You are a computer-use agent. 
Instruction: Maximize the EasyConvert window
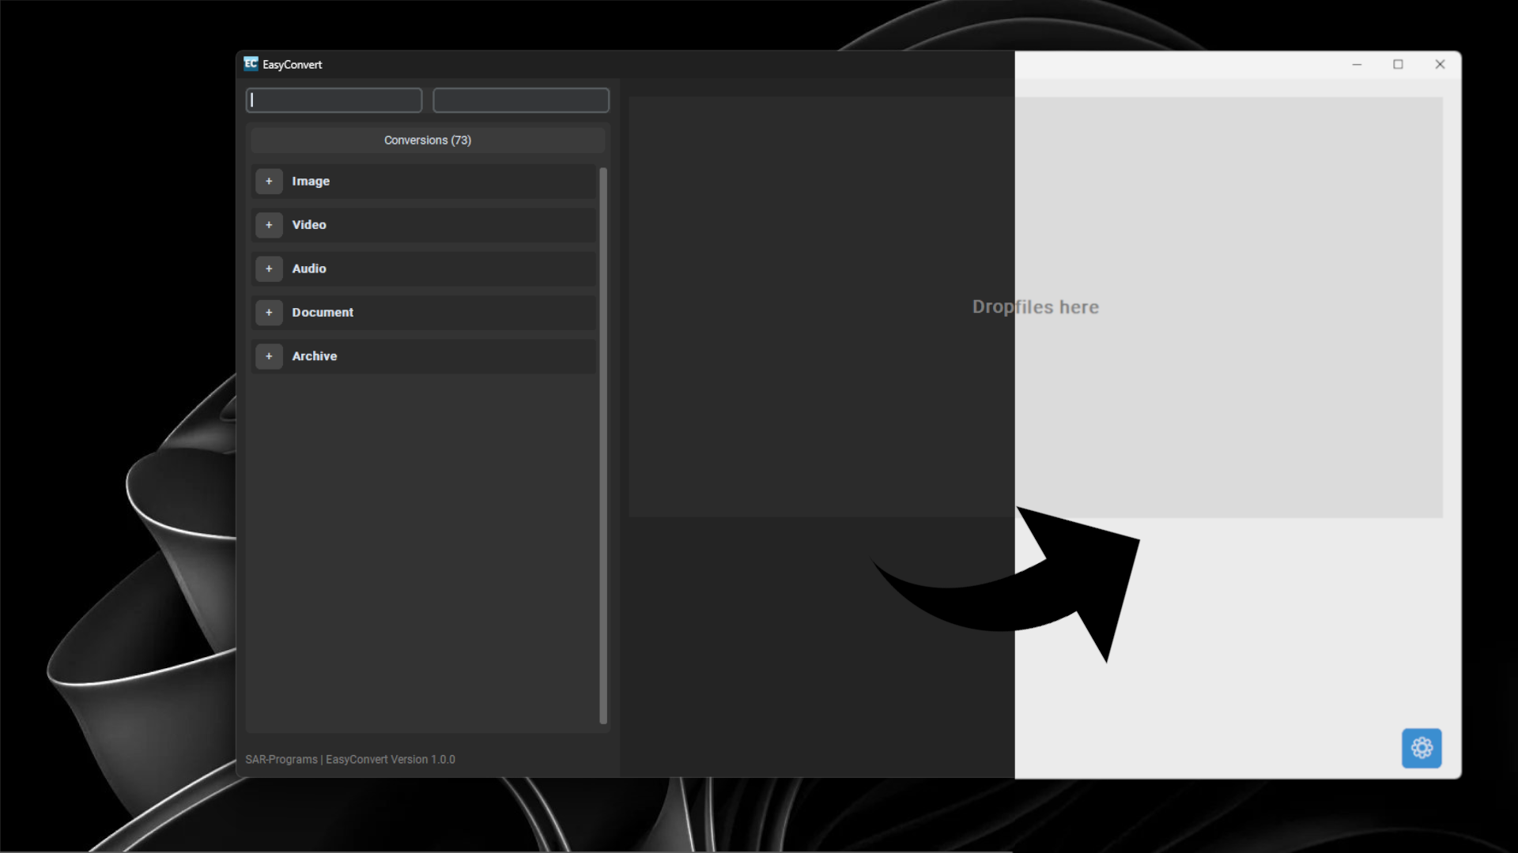click(x=1398, y=65)
